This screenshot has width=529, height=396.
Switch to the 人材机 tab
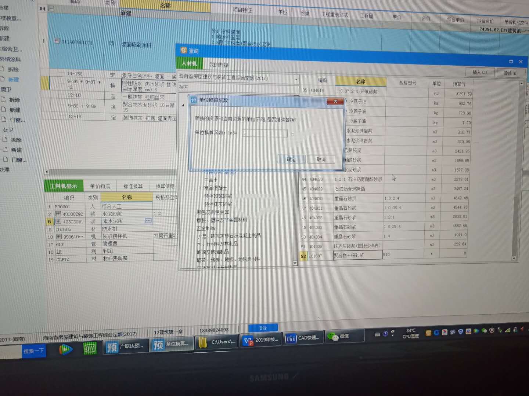[189, 63]
